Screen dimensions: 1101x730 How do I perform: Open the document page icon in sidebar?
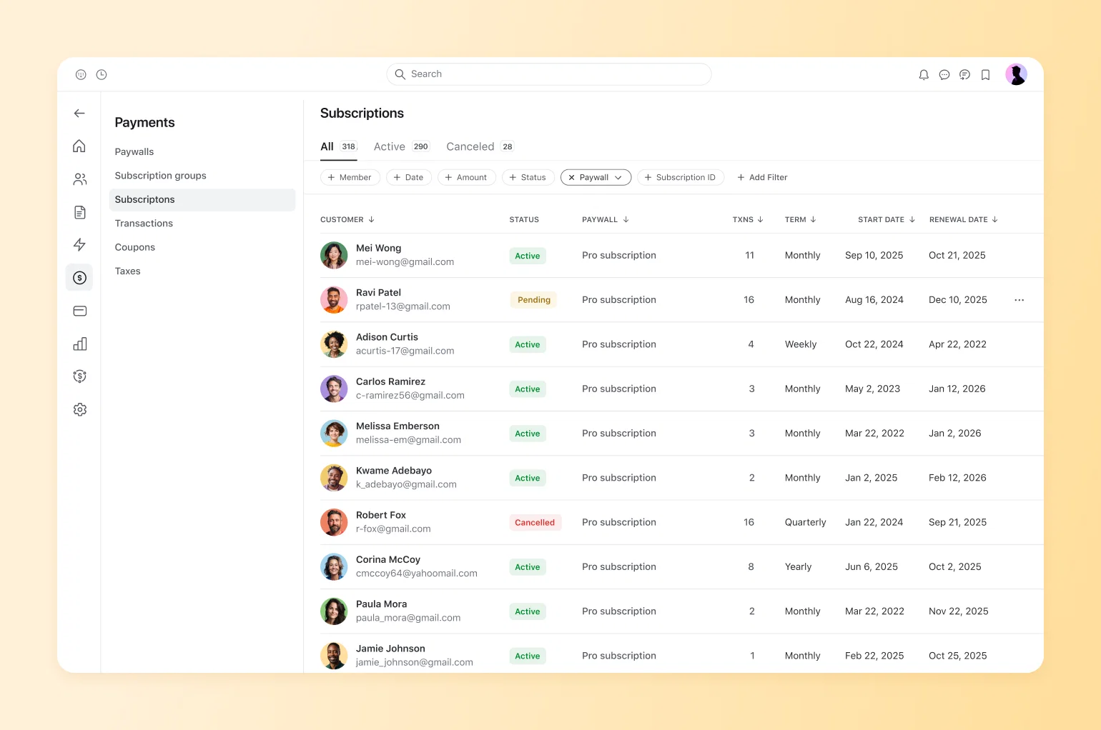coord(79,212)
